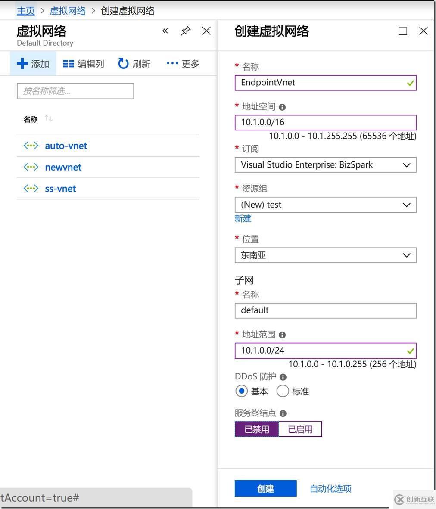
Task: Select 标准 DDoS protection option
Action: pyautogui.click(x=282, y=391)
